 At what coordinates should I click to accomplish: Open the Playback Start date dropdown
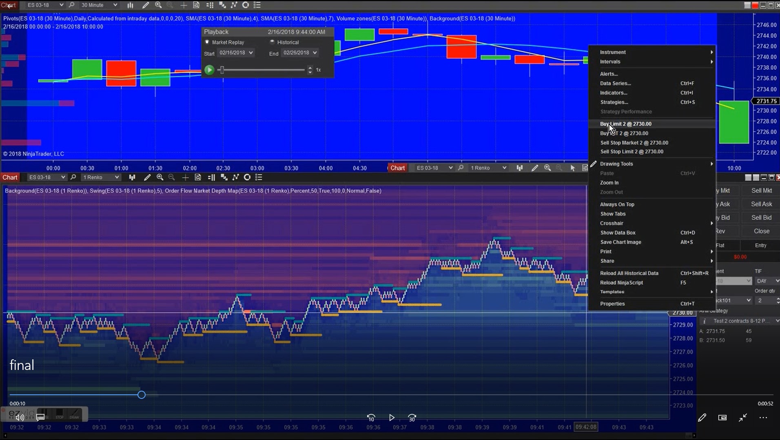(236, 53)
